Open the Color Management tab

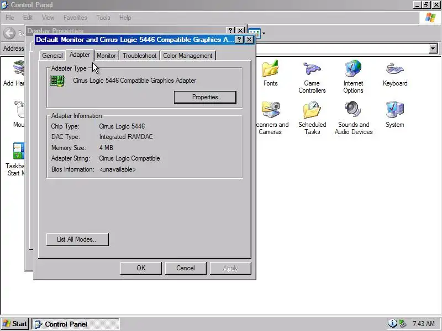188,56
